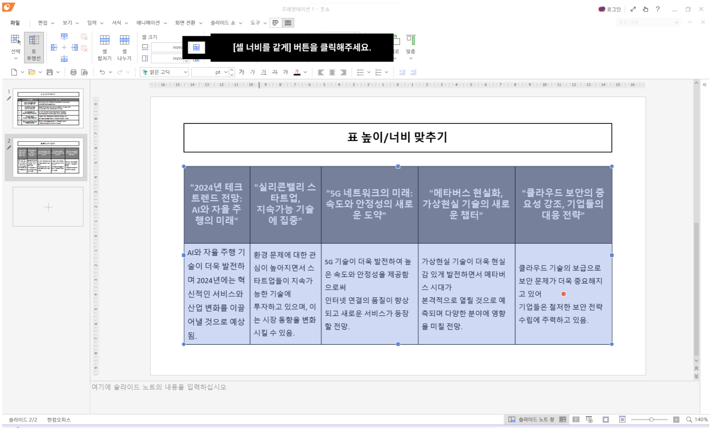714x430 pixels.
Task: Click the Print icon in the toolbar
Action: pos(73,72)
